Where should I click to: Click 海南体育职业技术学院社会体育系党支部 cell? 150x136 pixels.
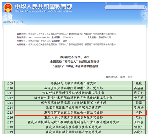pos(73,112)
